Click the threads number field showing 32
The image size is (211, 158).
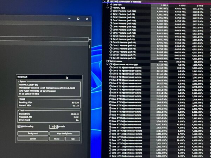(x=52, y=126)
